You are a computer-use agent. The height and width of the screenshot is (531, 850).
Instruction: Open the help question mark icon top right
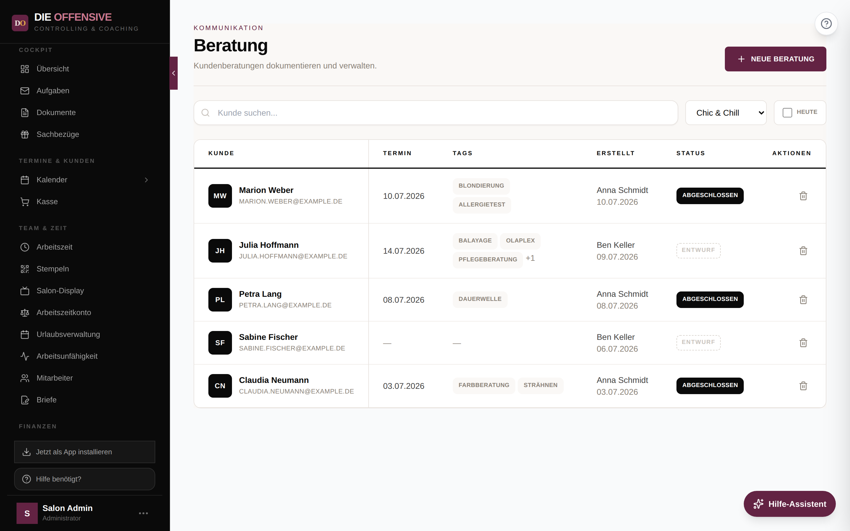(x=826, y=24)
